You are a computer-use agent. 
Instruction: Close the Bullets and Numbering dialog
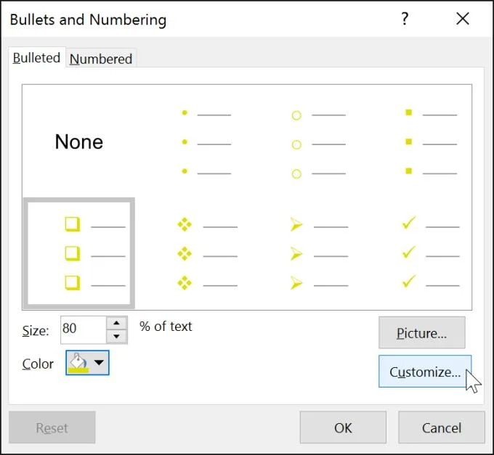pos(463,19)
